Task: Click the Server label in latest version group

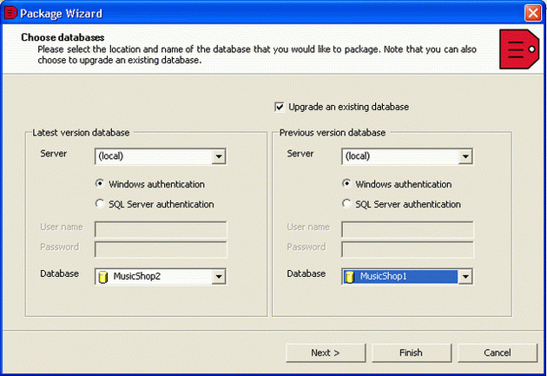Action: [x=53, y=154]
